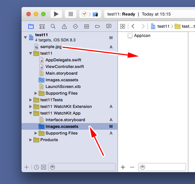
Task: Show the Issue navigator warning icon
Action: [64, 26]
